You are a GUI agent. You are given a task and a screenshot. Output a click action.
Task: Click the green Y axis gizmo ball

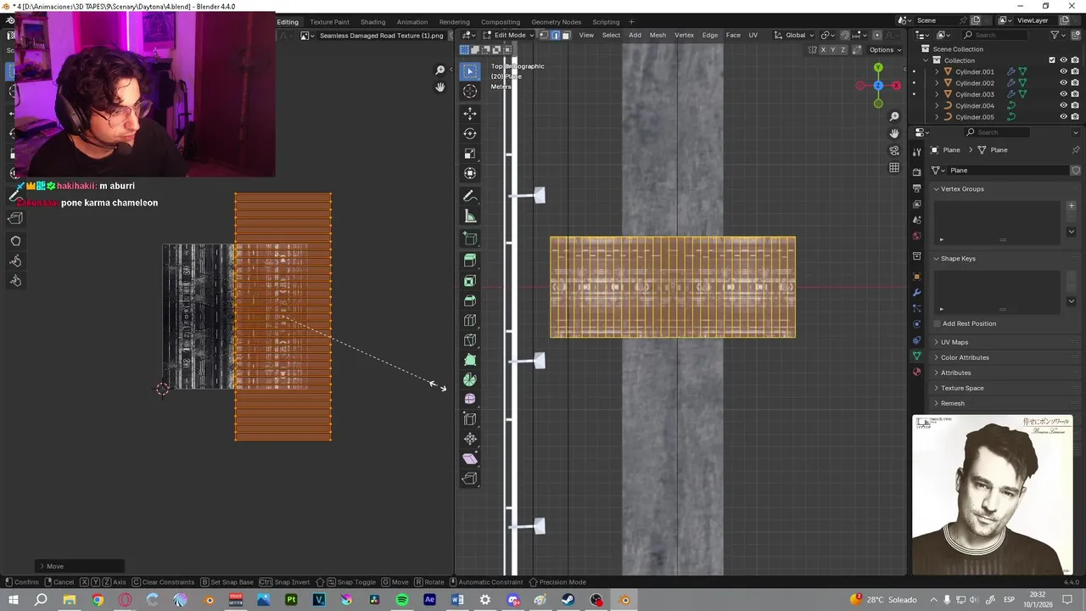tap(878, 68)
